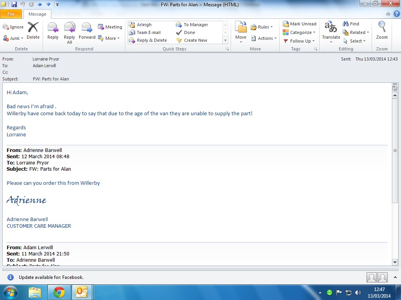Image resolution: width=401 pixels, height=300 pixels.
Task: Click the vertical scrollbar thumb
Action: pos(395,150)
